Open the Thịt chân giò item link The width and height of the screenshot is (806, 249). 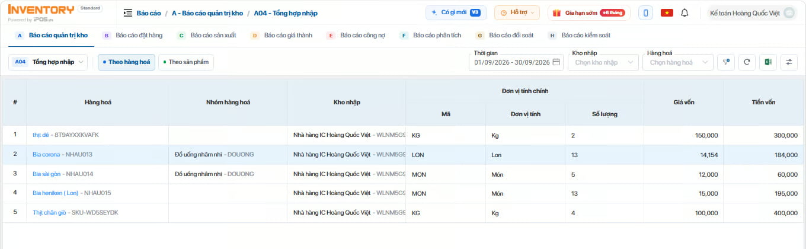tap(49, 213)
